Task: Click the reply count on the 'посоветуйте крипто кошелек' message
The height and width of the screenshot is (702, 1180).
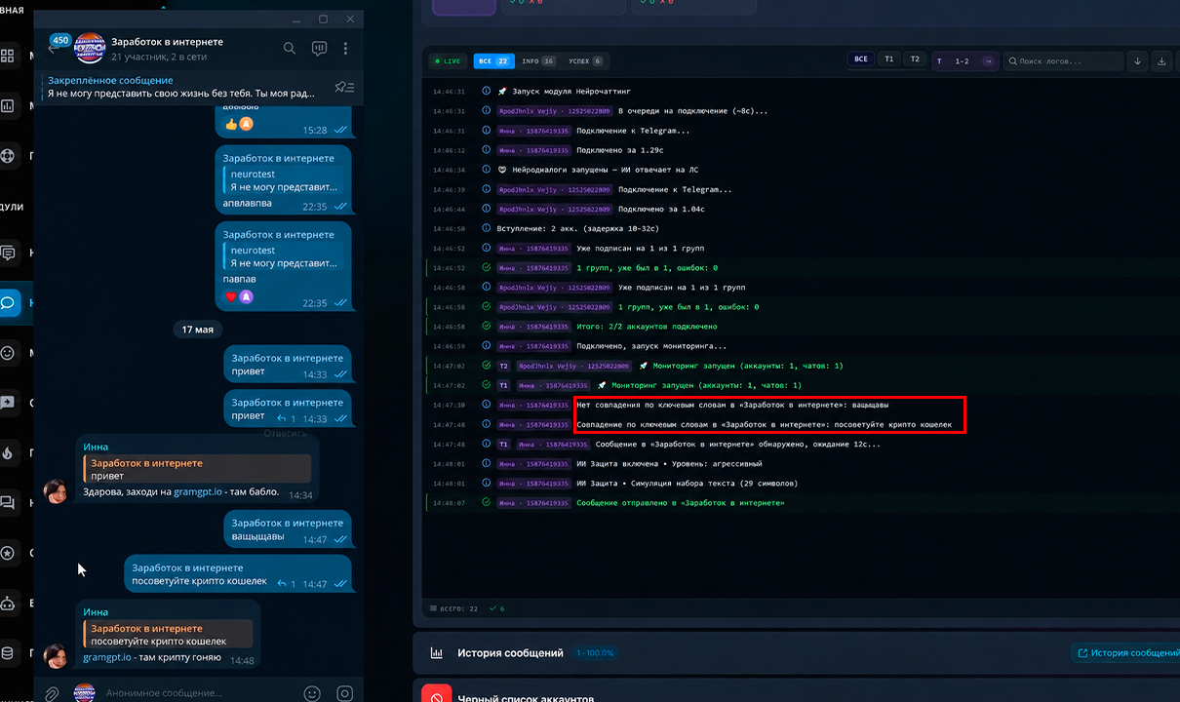Action: point(289,584)
